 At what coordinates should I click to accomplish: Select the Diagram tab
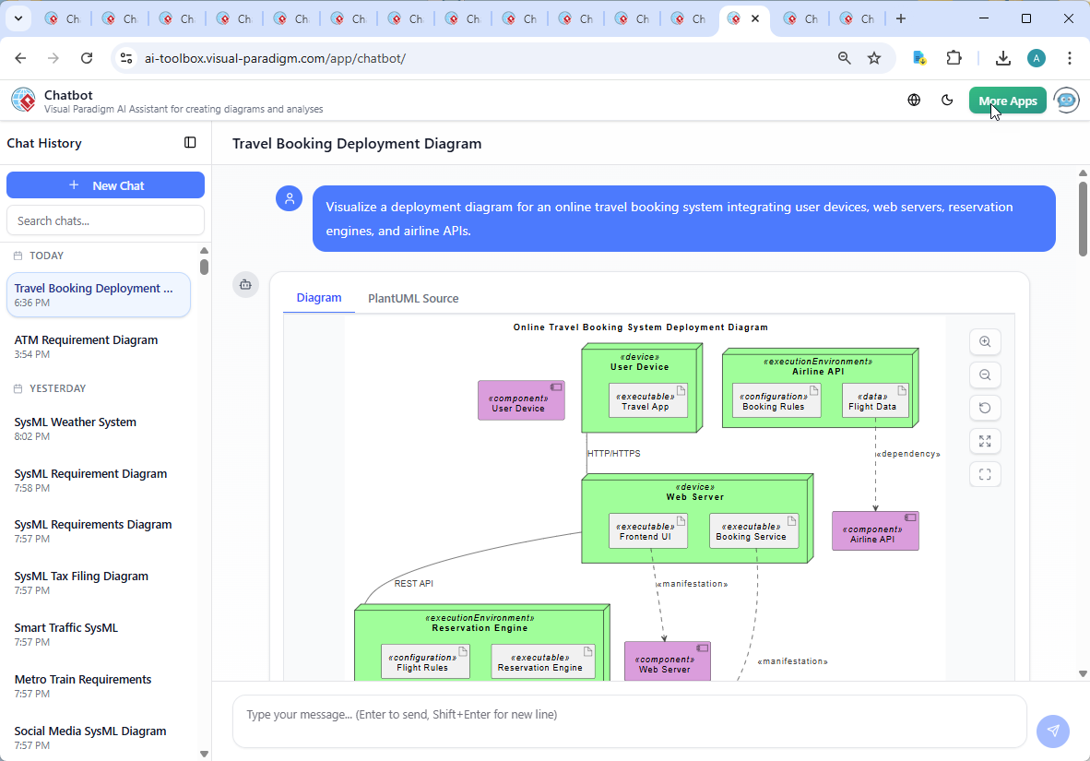pos(319,298)
